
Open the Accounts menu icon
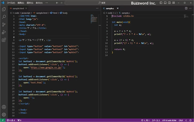[4, 107]
